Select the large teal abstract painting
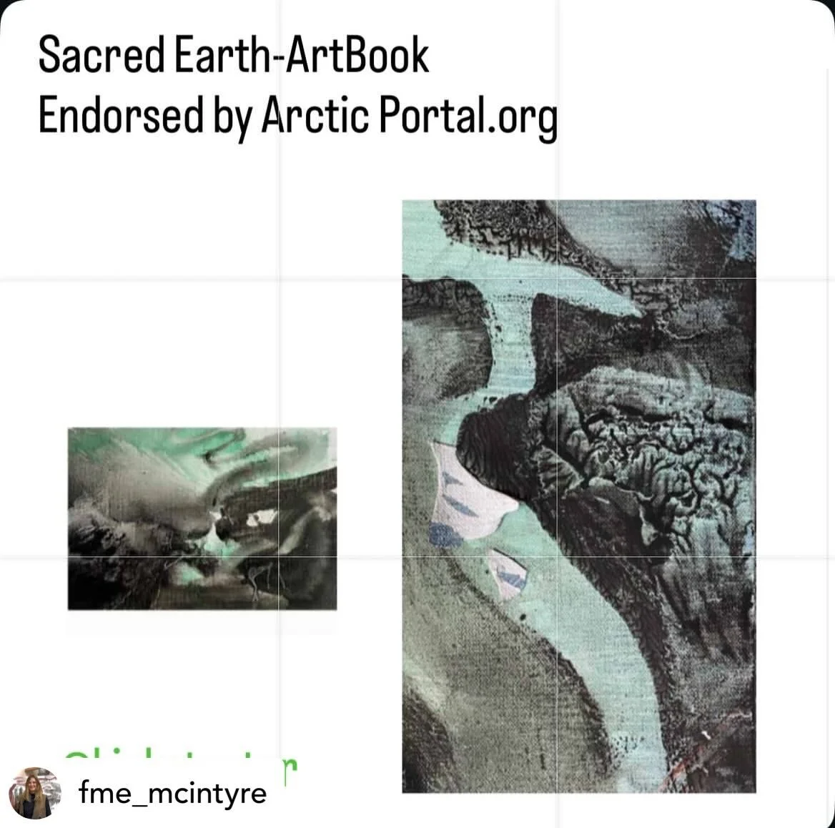835x828 pixels. pyautogui.click(x=579, y=496)
